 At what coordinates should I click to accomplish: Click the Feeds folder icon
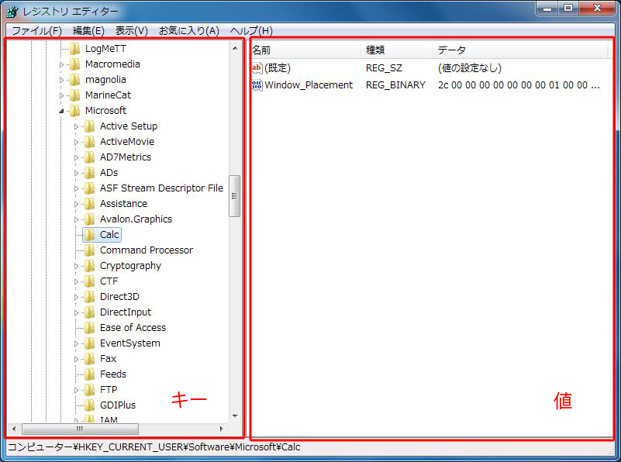(89, 374)
